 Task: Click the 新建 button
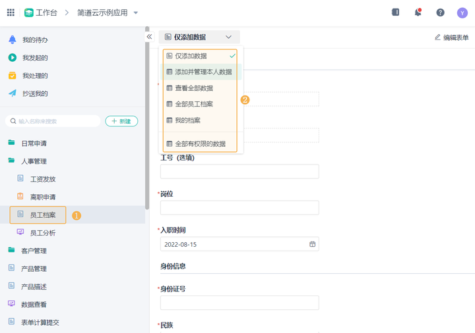pos(121,121)
